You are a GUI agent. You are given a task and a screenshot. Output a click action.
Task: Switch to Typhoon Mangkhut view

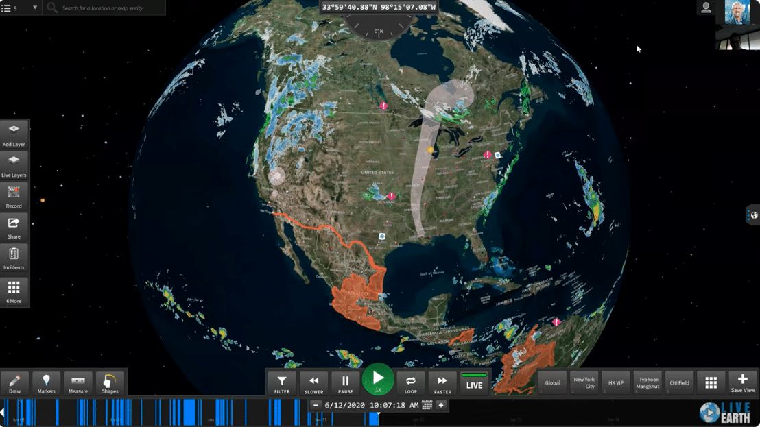[648, 383]
